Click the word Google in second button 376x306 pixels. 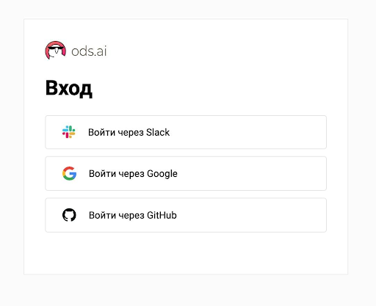click(162, 174)
